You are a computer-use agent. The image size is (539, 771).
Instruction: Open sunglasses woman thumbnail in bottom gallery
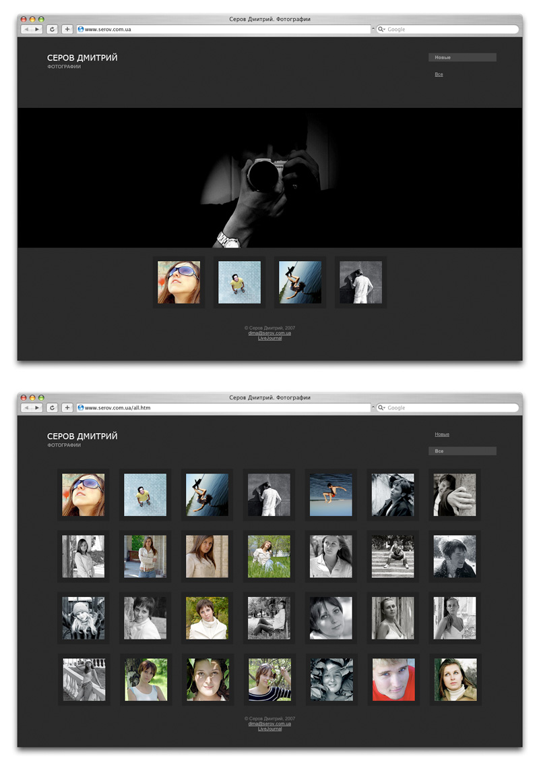83,494
